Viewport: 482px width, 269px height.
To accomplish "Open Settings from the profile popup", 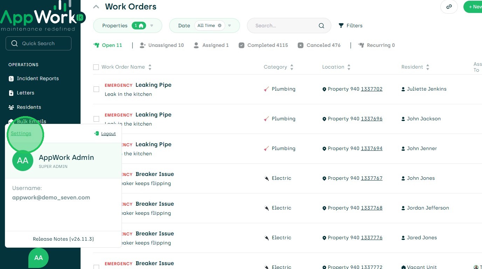I will (21, 134).
